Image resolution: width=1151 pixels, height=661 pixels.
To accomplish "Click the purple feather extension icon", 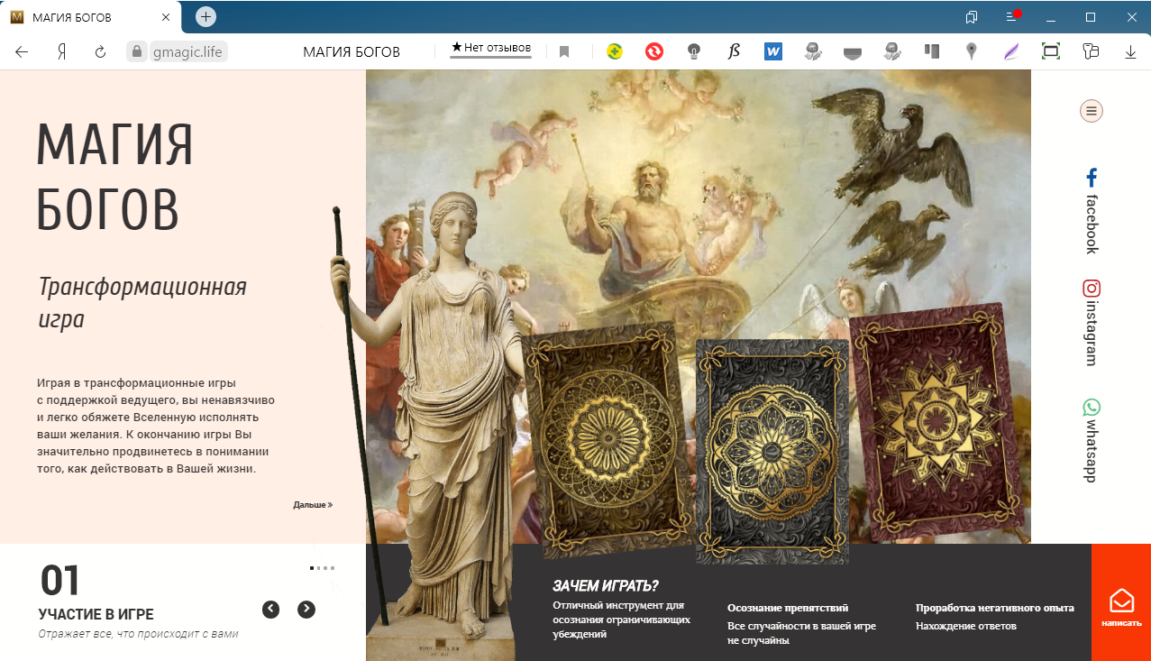I will point(1011,51).
